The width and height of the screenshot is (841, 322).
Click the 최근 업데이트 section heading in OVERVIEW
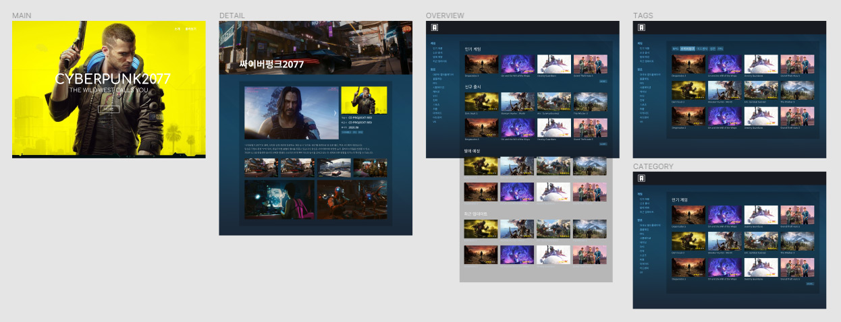coord(475,214)
